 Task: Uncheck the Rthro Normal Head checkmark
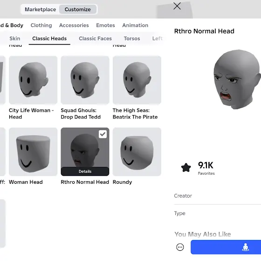103,134
